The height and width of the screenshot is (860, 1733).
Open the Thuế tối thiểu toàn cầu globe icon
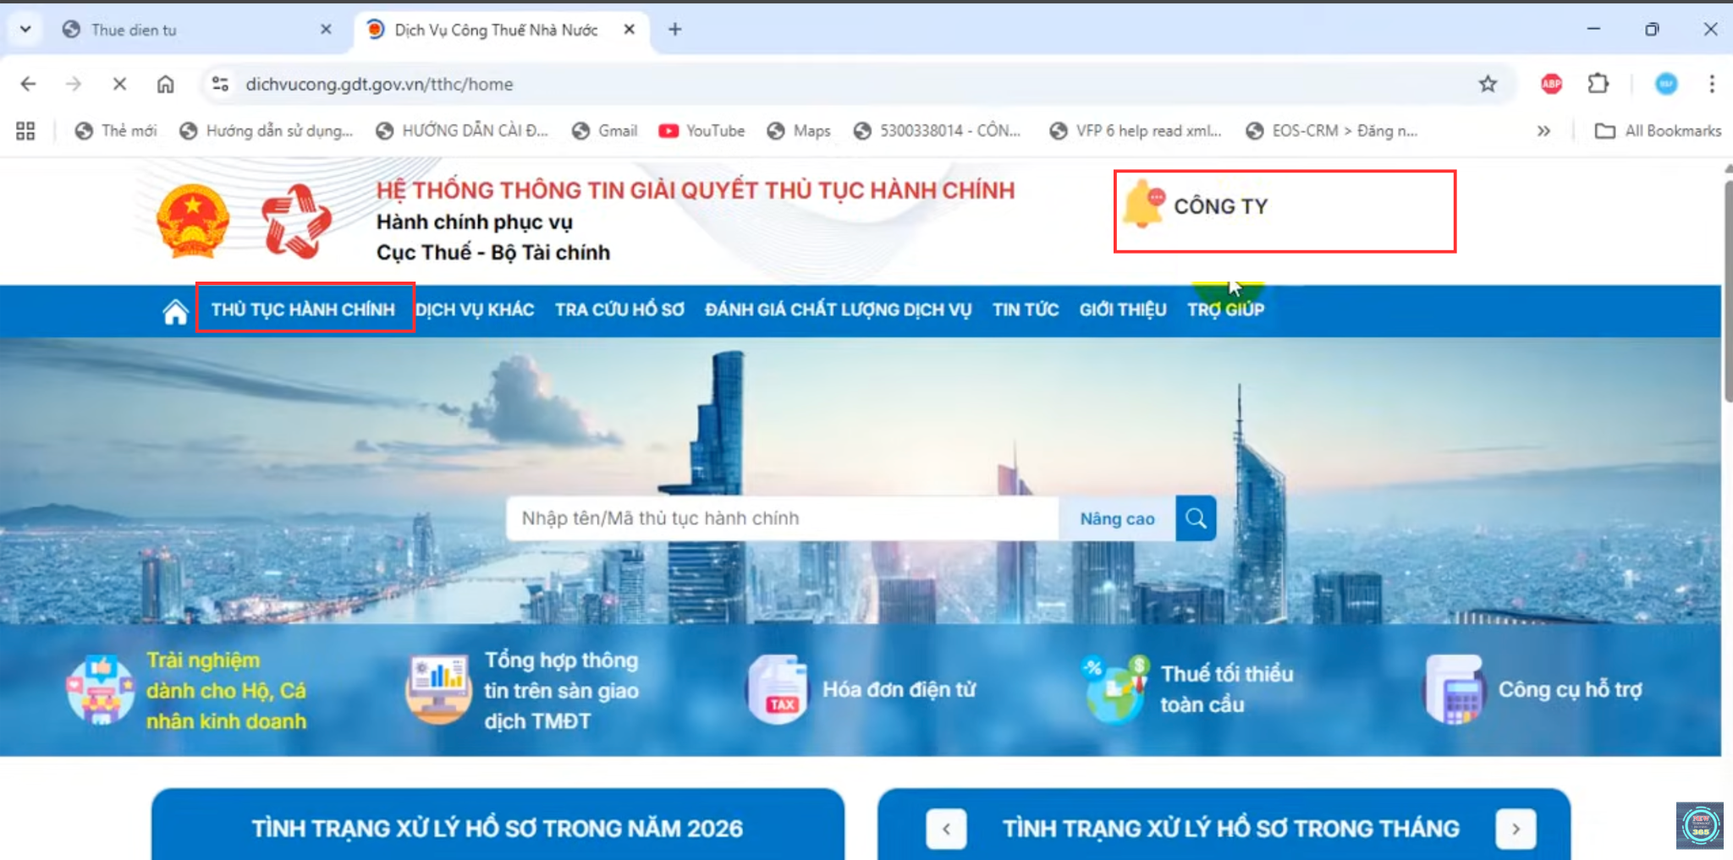1114,690
